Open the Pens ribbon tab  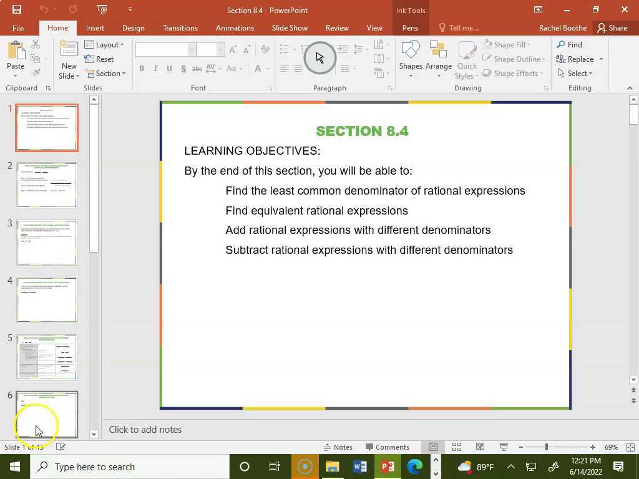(410, 27)
